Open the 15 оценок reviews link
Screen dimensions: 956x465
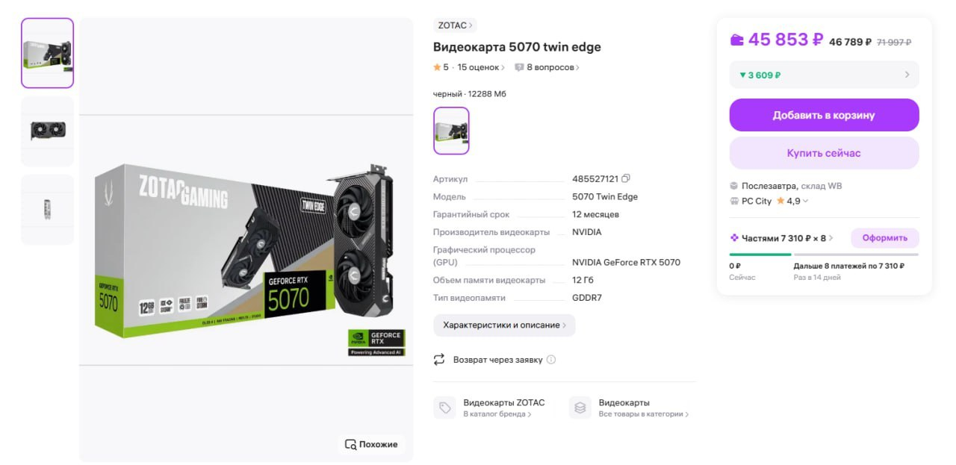(481, 67)
